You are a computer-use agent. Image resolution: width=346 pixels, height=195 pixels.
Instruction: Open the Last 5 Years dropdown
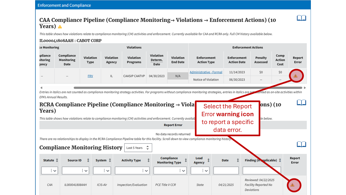pyautogui.click(x=138, y=148)
